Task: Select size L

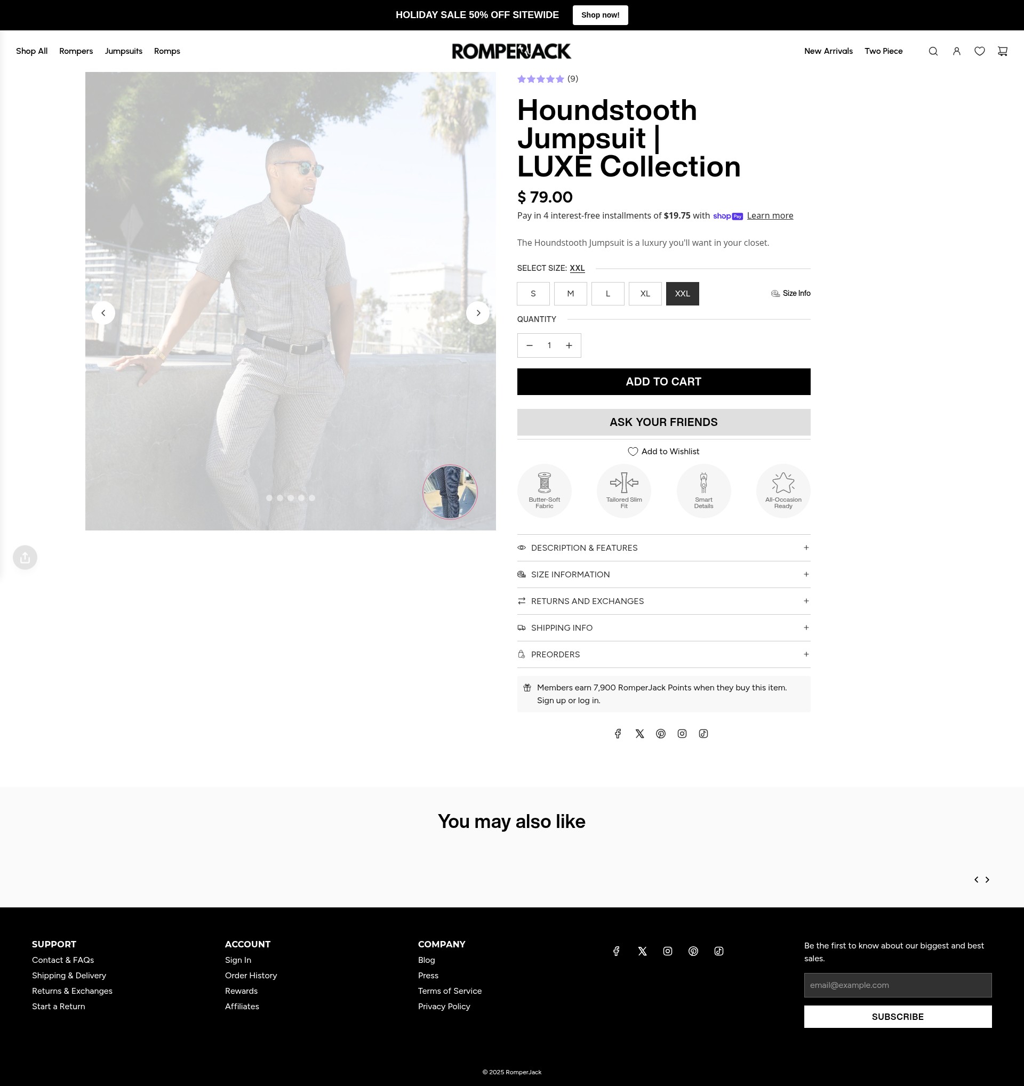Action: click(607, 294)
